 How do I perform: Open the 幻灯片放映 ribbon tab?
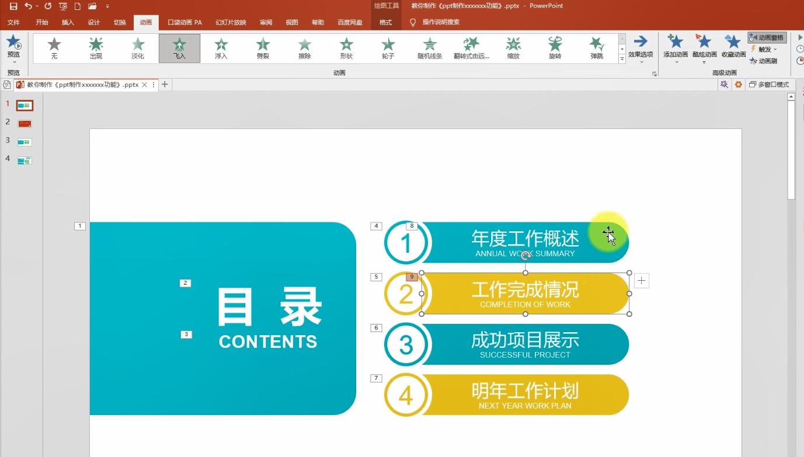coord(231,22)
